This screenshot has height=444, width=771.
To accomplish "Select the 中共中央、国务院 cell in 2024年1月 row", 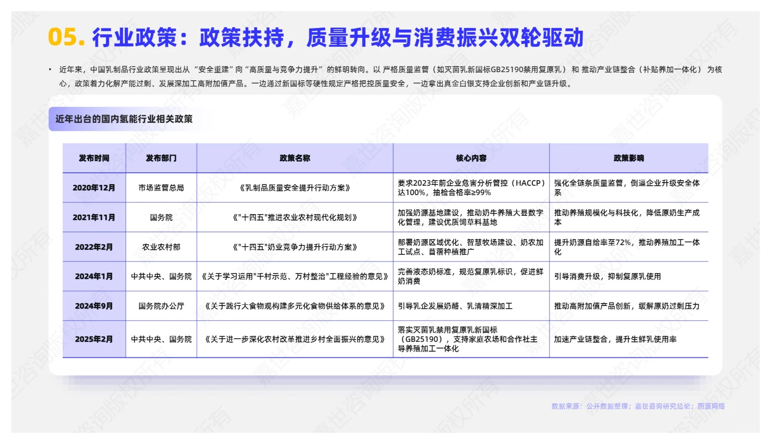I will click(x=162, y=277).
